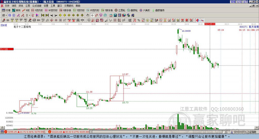The height and width of the screenshot is (139, 259).
Task: Toggle the crosshair cursor tool
Action: (92, 15)
